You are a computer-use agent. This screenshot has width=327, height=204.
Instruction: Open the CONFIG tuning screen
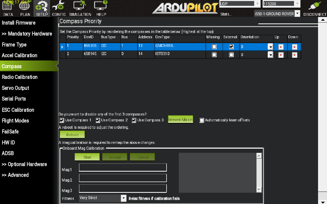(x=59, y=9)
